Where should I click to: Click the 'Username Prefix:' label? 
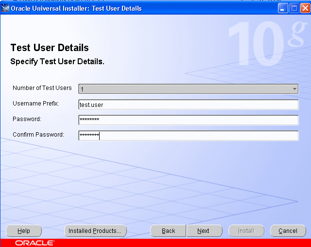[x=35, y=104]
